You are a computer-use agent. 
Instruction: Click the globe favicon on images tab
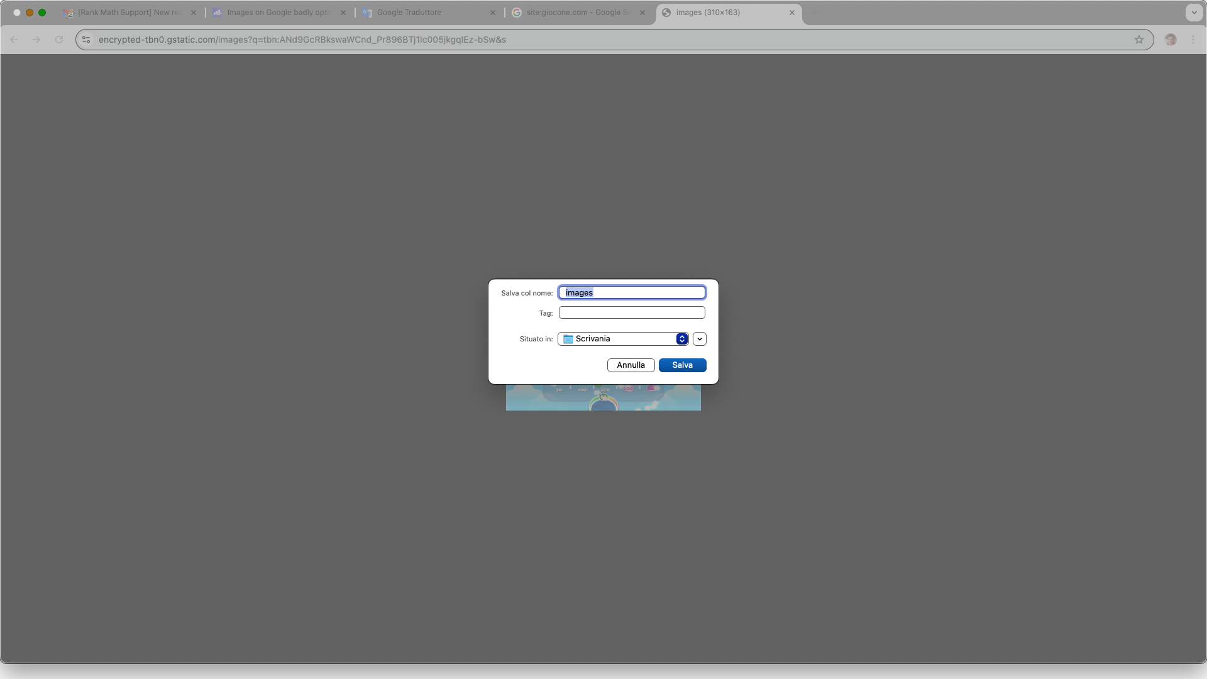click(x=666, y=13)
